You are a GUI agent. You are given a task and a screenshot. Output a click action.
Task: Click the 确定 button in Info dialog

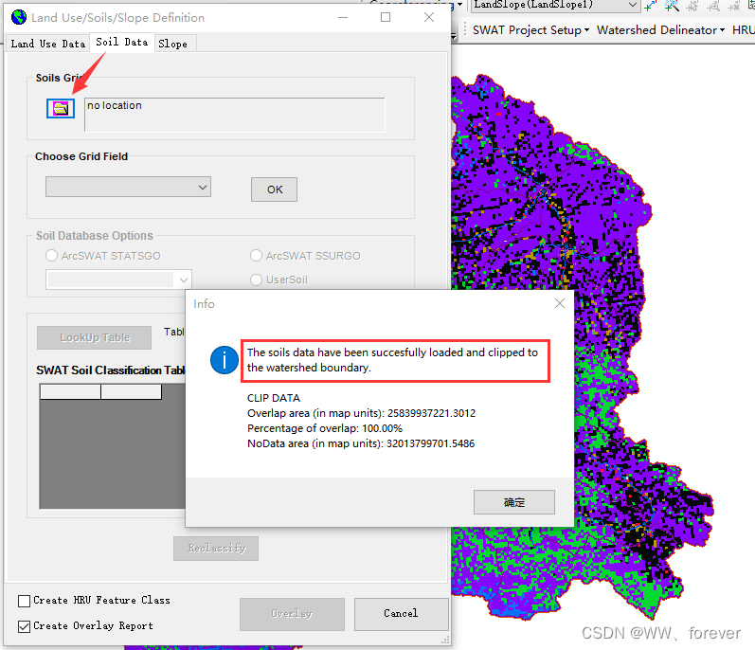(514, 502)
